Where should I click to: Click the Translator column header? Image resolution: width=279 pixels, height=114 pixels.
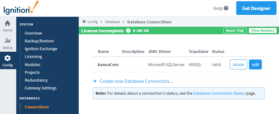click(x=199, y=52)
